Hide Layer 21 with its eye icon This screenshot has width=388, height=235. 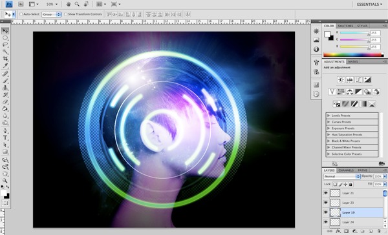pos(326,193)
